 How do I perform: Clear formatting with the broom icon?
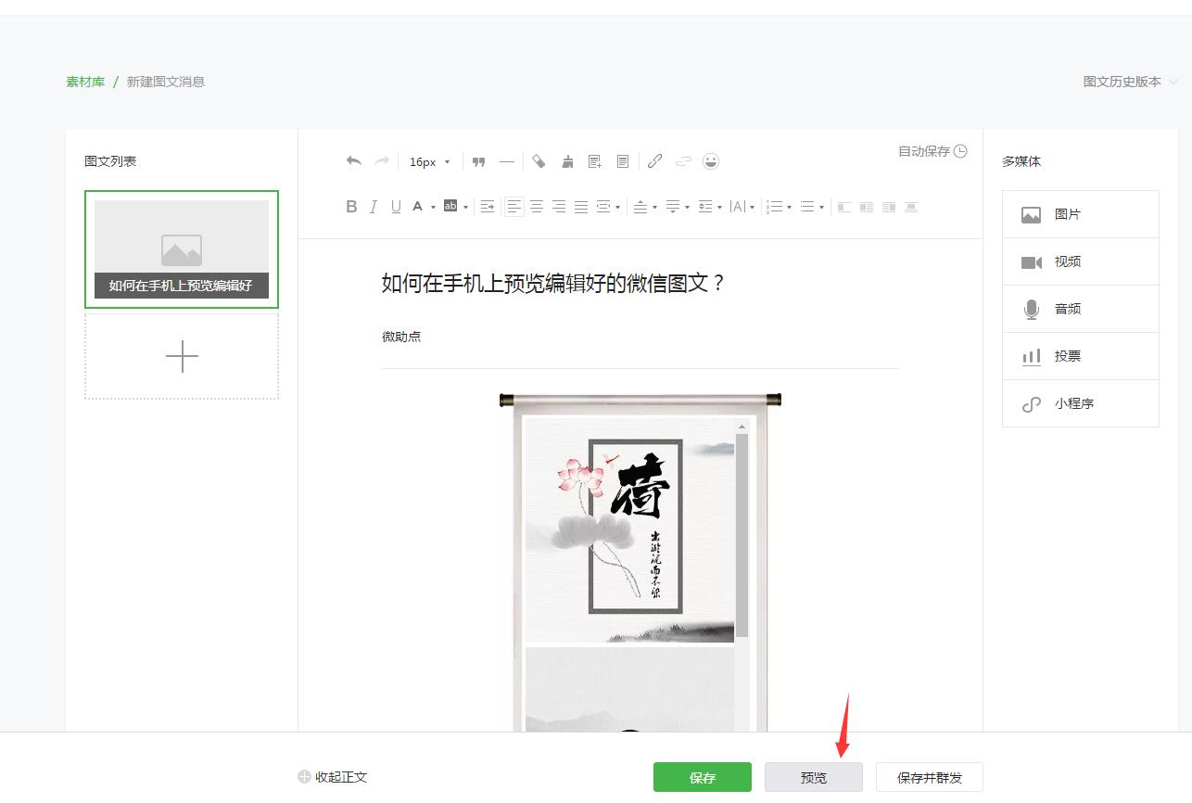[x=567, y=161]
